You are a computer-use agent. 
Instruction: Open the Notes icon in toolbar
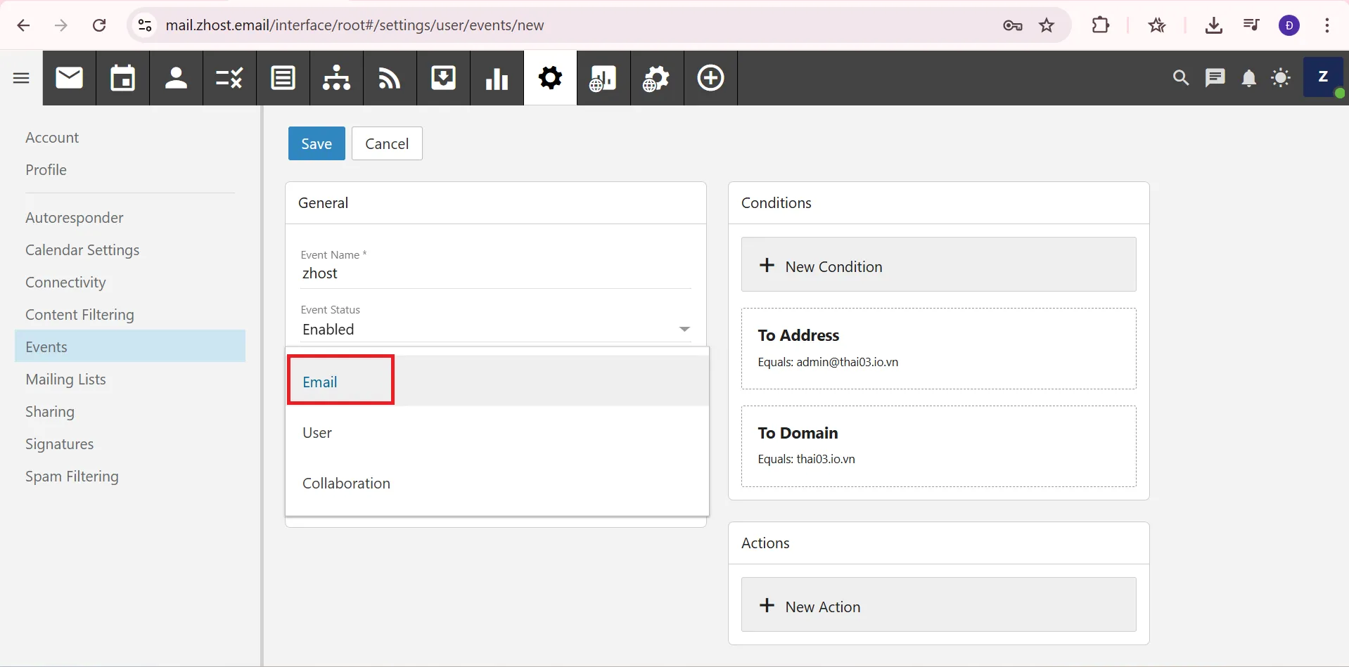coord(283,78)
